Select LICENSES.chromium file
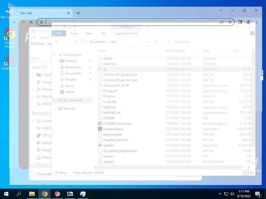The height and width of the screenshot is (199, 266). click(x=117, y=124)
